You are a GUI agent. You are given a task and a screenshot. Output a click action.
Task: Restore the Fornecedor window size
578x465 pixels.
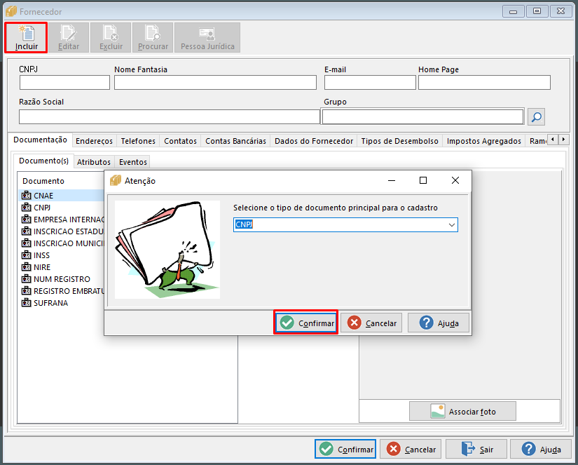(537, 11)
